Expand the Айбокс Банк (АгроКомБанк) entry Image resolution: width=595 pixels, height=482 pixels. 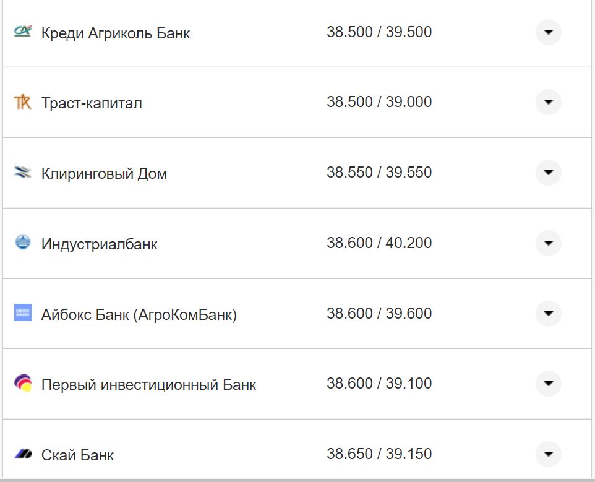[548, 314]
